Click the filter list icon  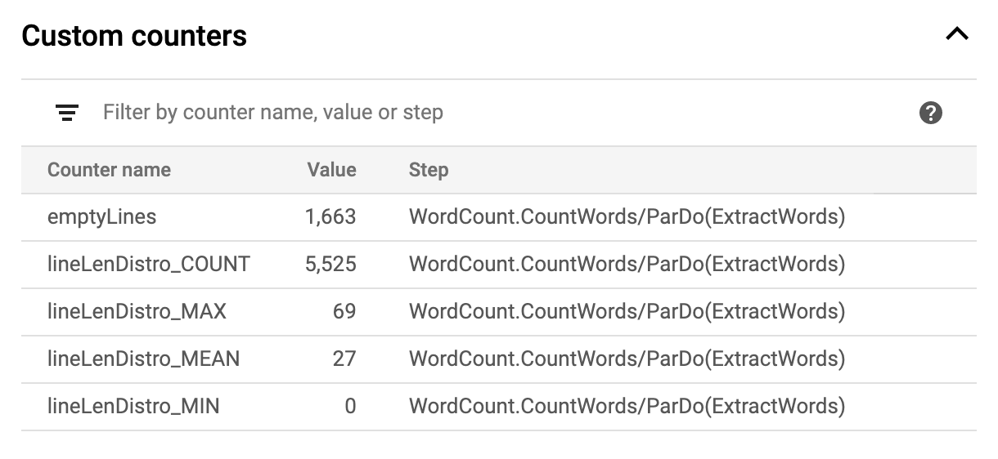(67, 113)
